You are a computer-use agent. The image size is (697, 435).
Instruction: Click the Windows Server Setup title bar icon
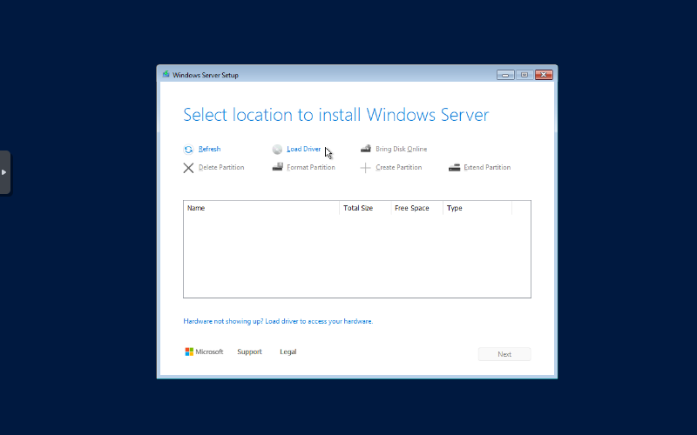[x=166, y=75]
